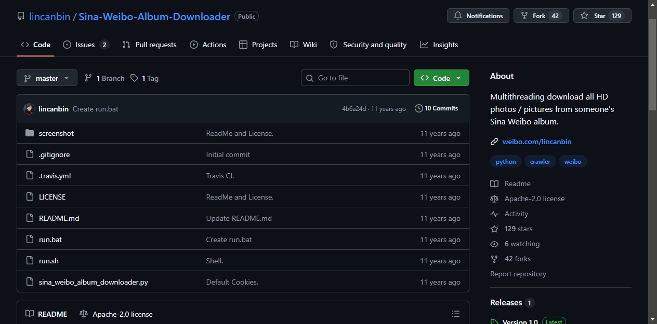Go to the Actions tab
Screen dimensions: 657x324
click(x=208, y=45)
